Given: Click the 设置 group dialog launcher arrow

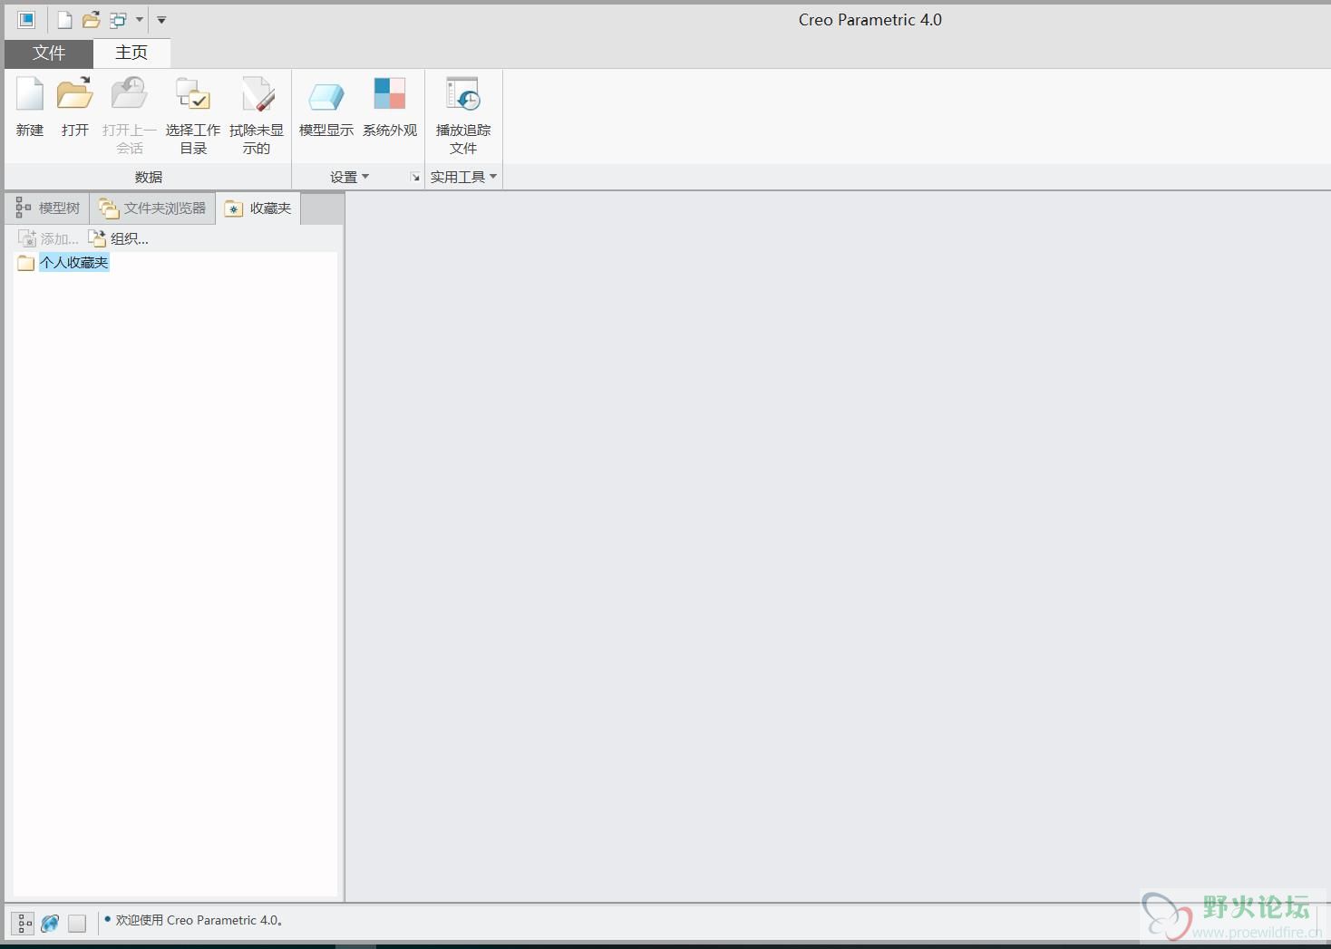Looking at the screenshot, I should [415, 177].
